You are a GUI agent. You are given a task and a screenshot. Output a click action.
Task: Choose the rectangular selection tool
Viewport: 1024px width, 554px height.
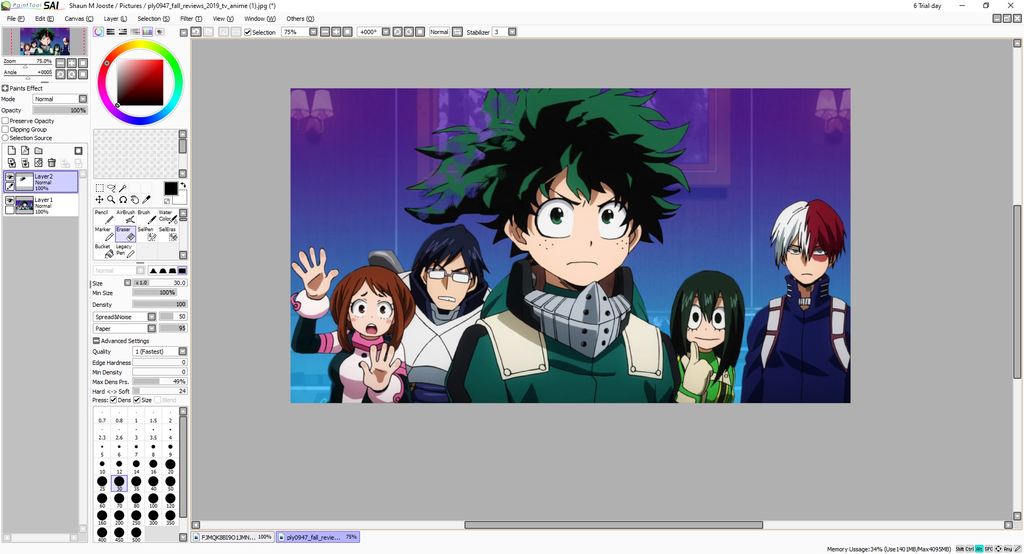100,188
